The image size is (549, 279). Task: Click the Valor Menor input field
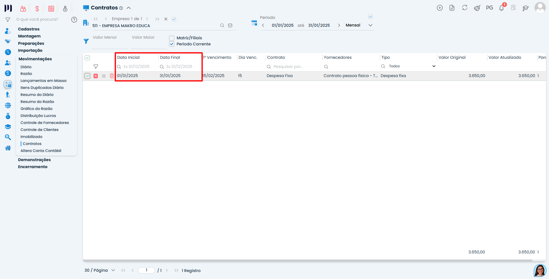tap(110, 41)
